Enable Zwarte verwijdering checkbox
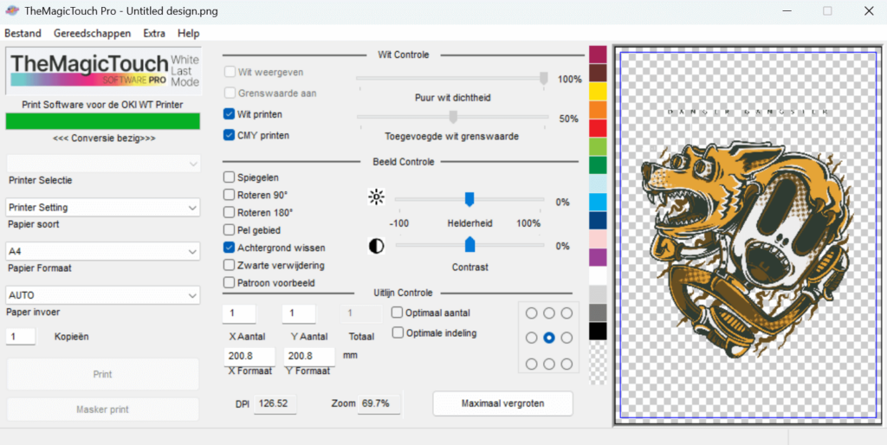 (x=229, y=265)
